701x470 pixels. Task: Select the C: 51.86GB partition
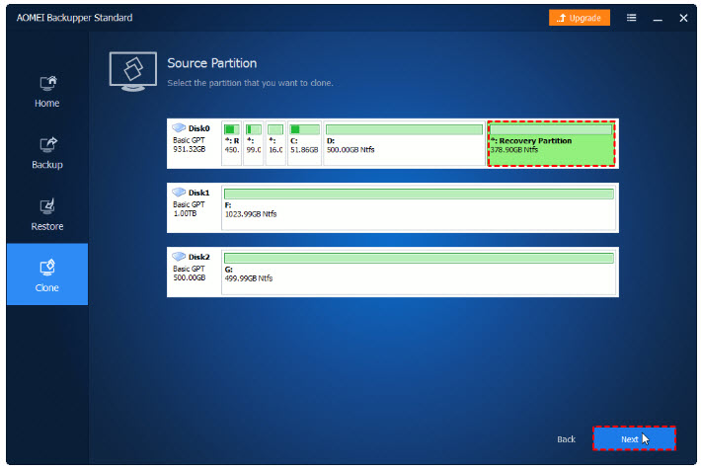coord(304,143)
